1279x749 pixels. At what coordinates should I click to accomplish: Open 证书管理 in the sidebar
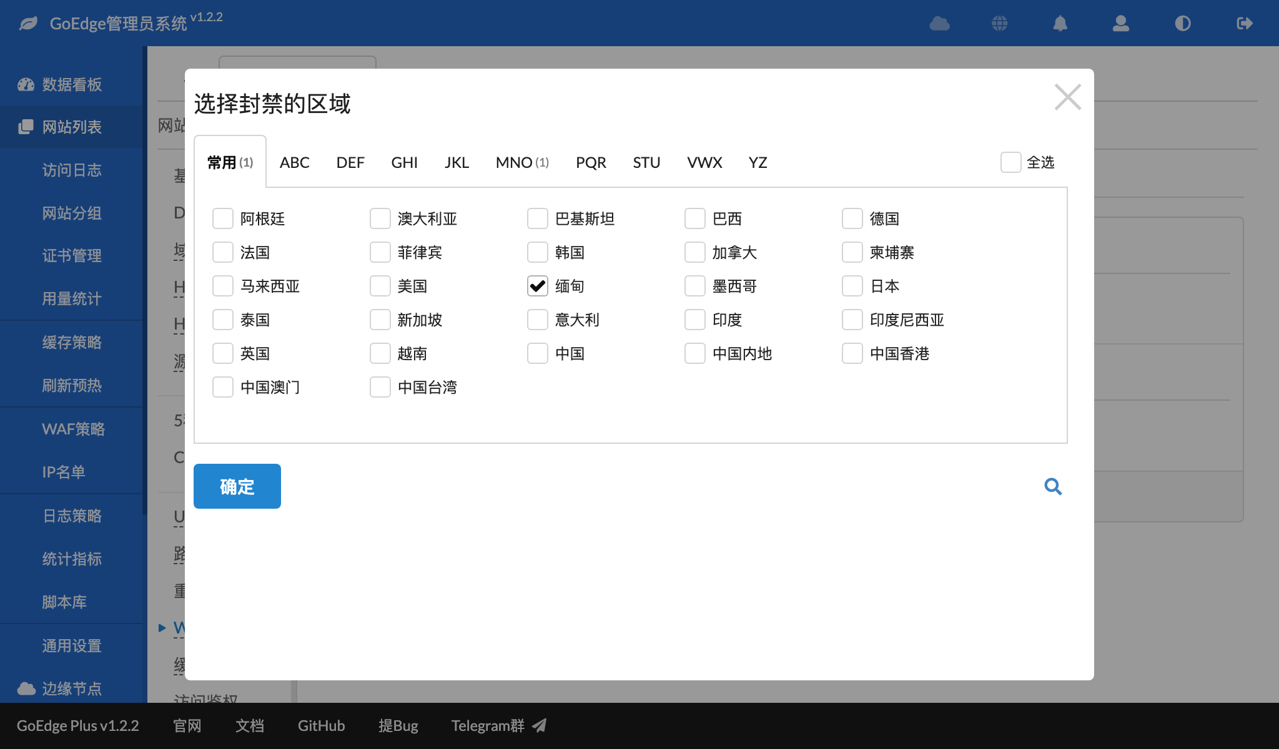[x=72, y=256]
